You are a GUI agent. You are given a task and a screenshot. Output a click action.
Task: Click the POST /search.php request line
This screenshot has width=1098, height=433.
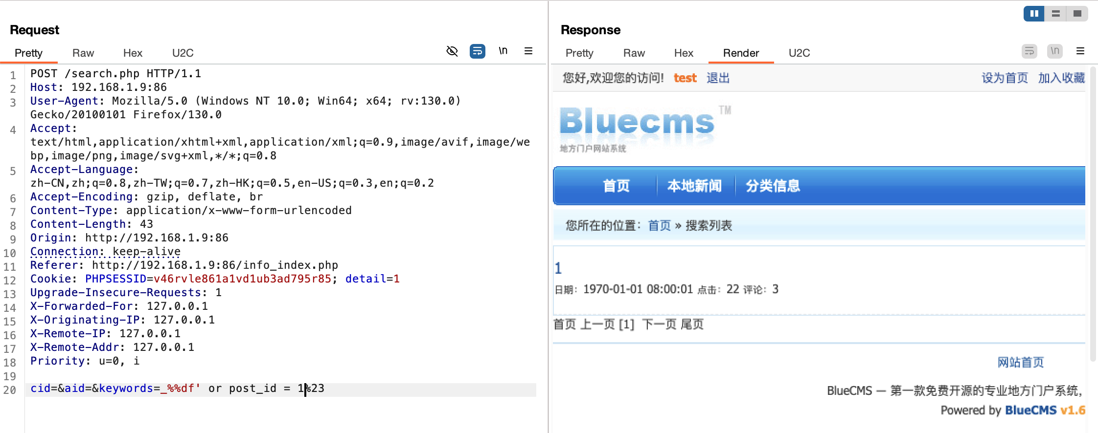(x=115, y=73)
